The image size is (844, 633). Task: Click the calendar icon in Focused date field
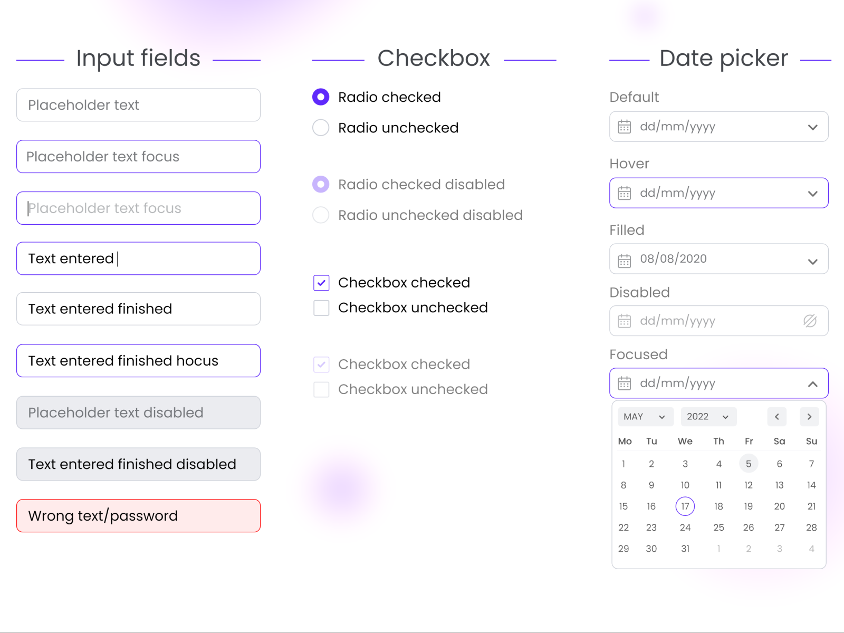coord(624,383)
